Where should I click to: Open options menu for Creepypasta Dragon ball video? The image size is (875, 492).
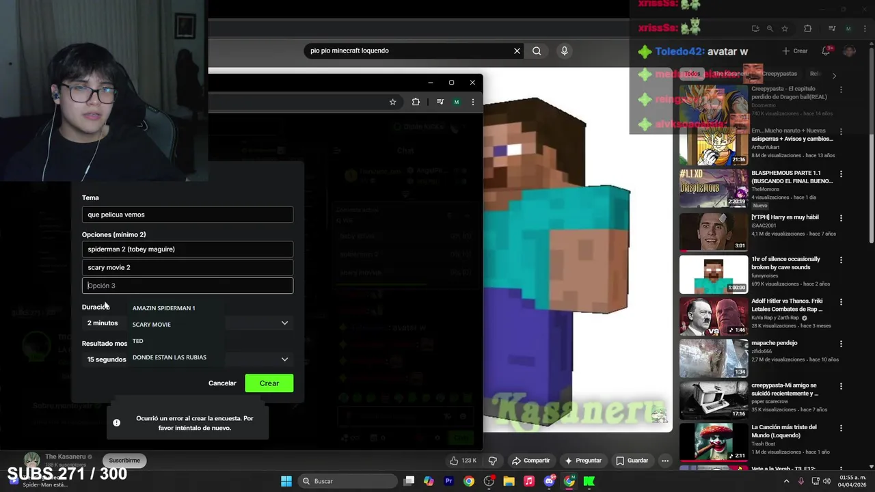coord(841,90)
